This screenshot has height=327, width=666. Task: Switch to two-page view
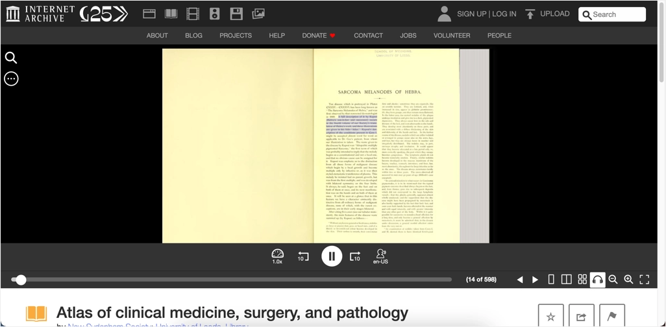tap(566, 280)
